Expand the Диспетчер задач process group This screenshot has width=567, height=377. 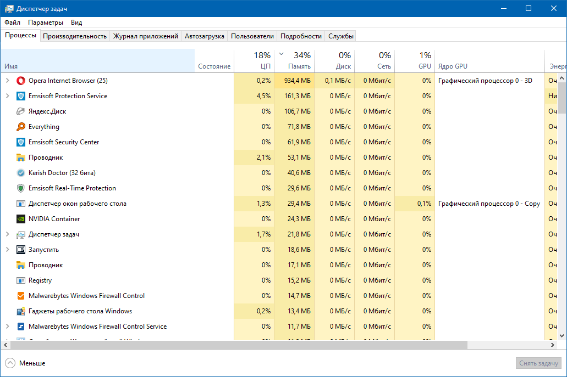[7, 234]
